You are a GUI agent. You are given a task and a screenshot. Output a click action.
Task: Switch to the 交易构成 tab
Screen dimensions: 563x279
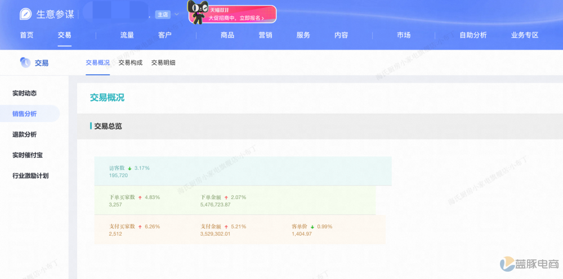[131, 63]
